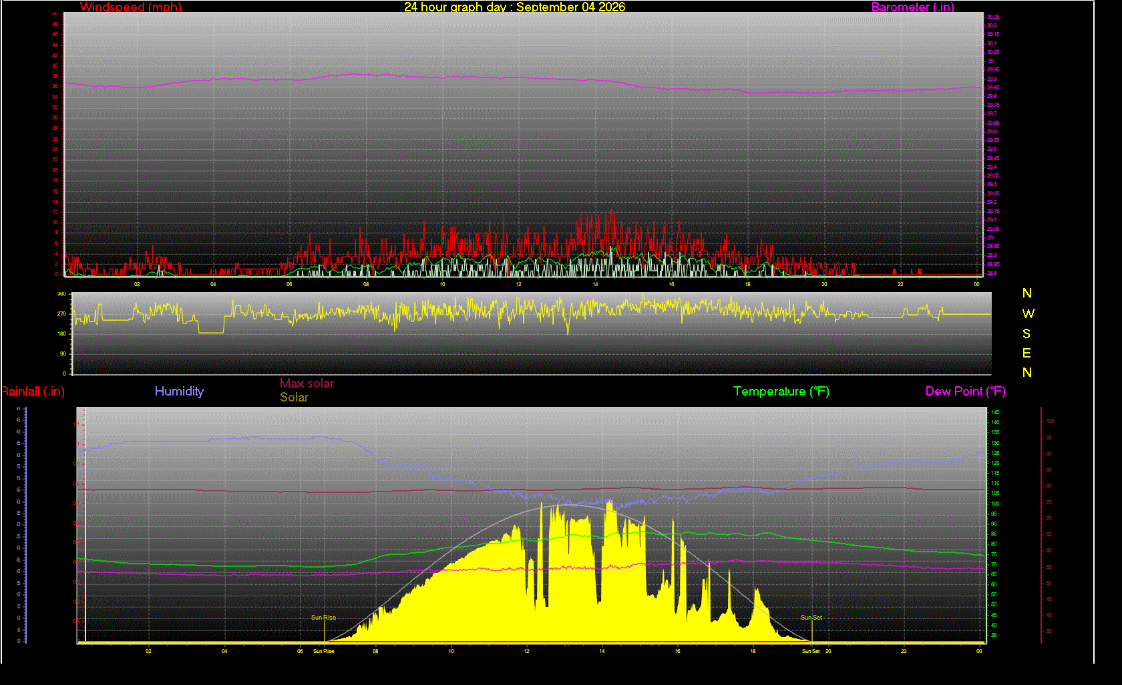The image size is (1122, 685).
Task: Click the 'Rainfall (.in)' legend label
Action: click(33, 392)
